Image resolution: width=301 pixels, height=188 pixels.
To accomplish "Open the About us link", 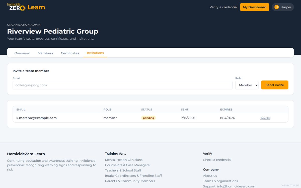I will pos(210,176).
